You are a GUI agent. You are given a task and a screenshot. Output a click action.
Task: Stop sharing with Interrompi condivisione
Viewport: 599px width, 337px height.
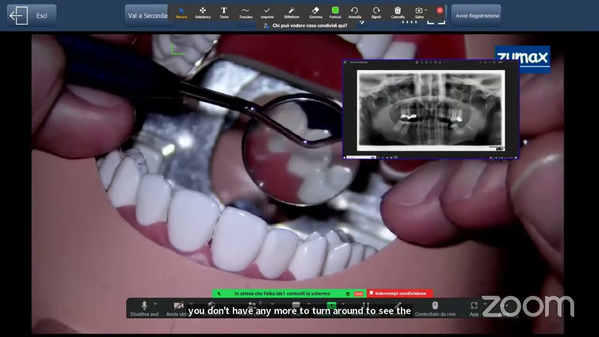tap(400, 293)
